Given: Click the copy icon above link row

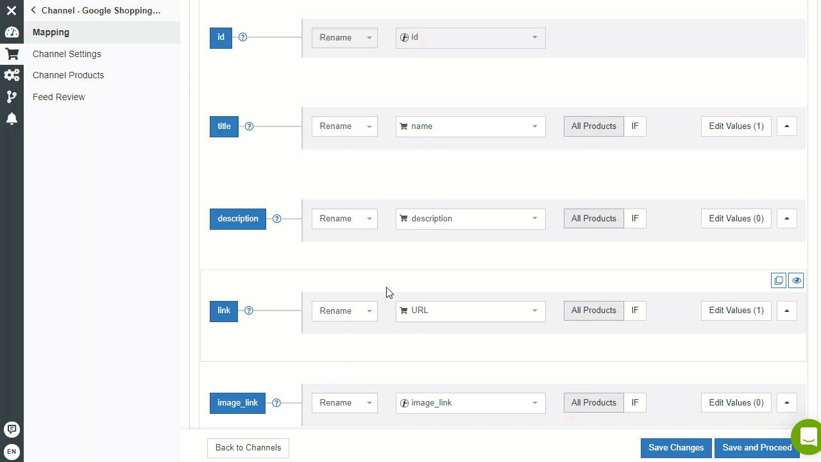Looking at the screenshot, I should pyautogui.click(x=779, y=280).
